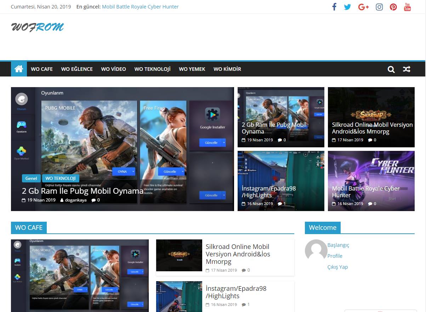Click the Genel category tag
The image size is (426, 312).
pos(31,178)
